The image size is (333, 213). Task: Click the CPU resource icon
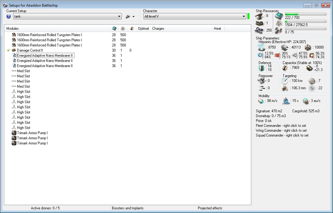tap(279, 16)
